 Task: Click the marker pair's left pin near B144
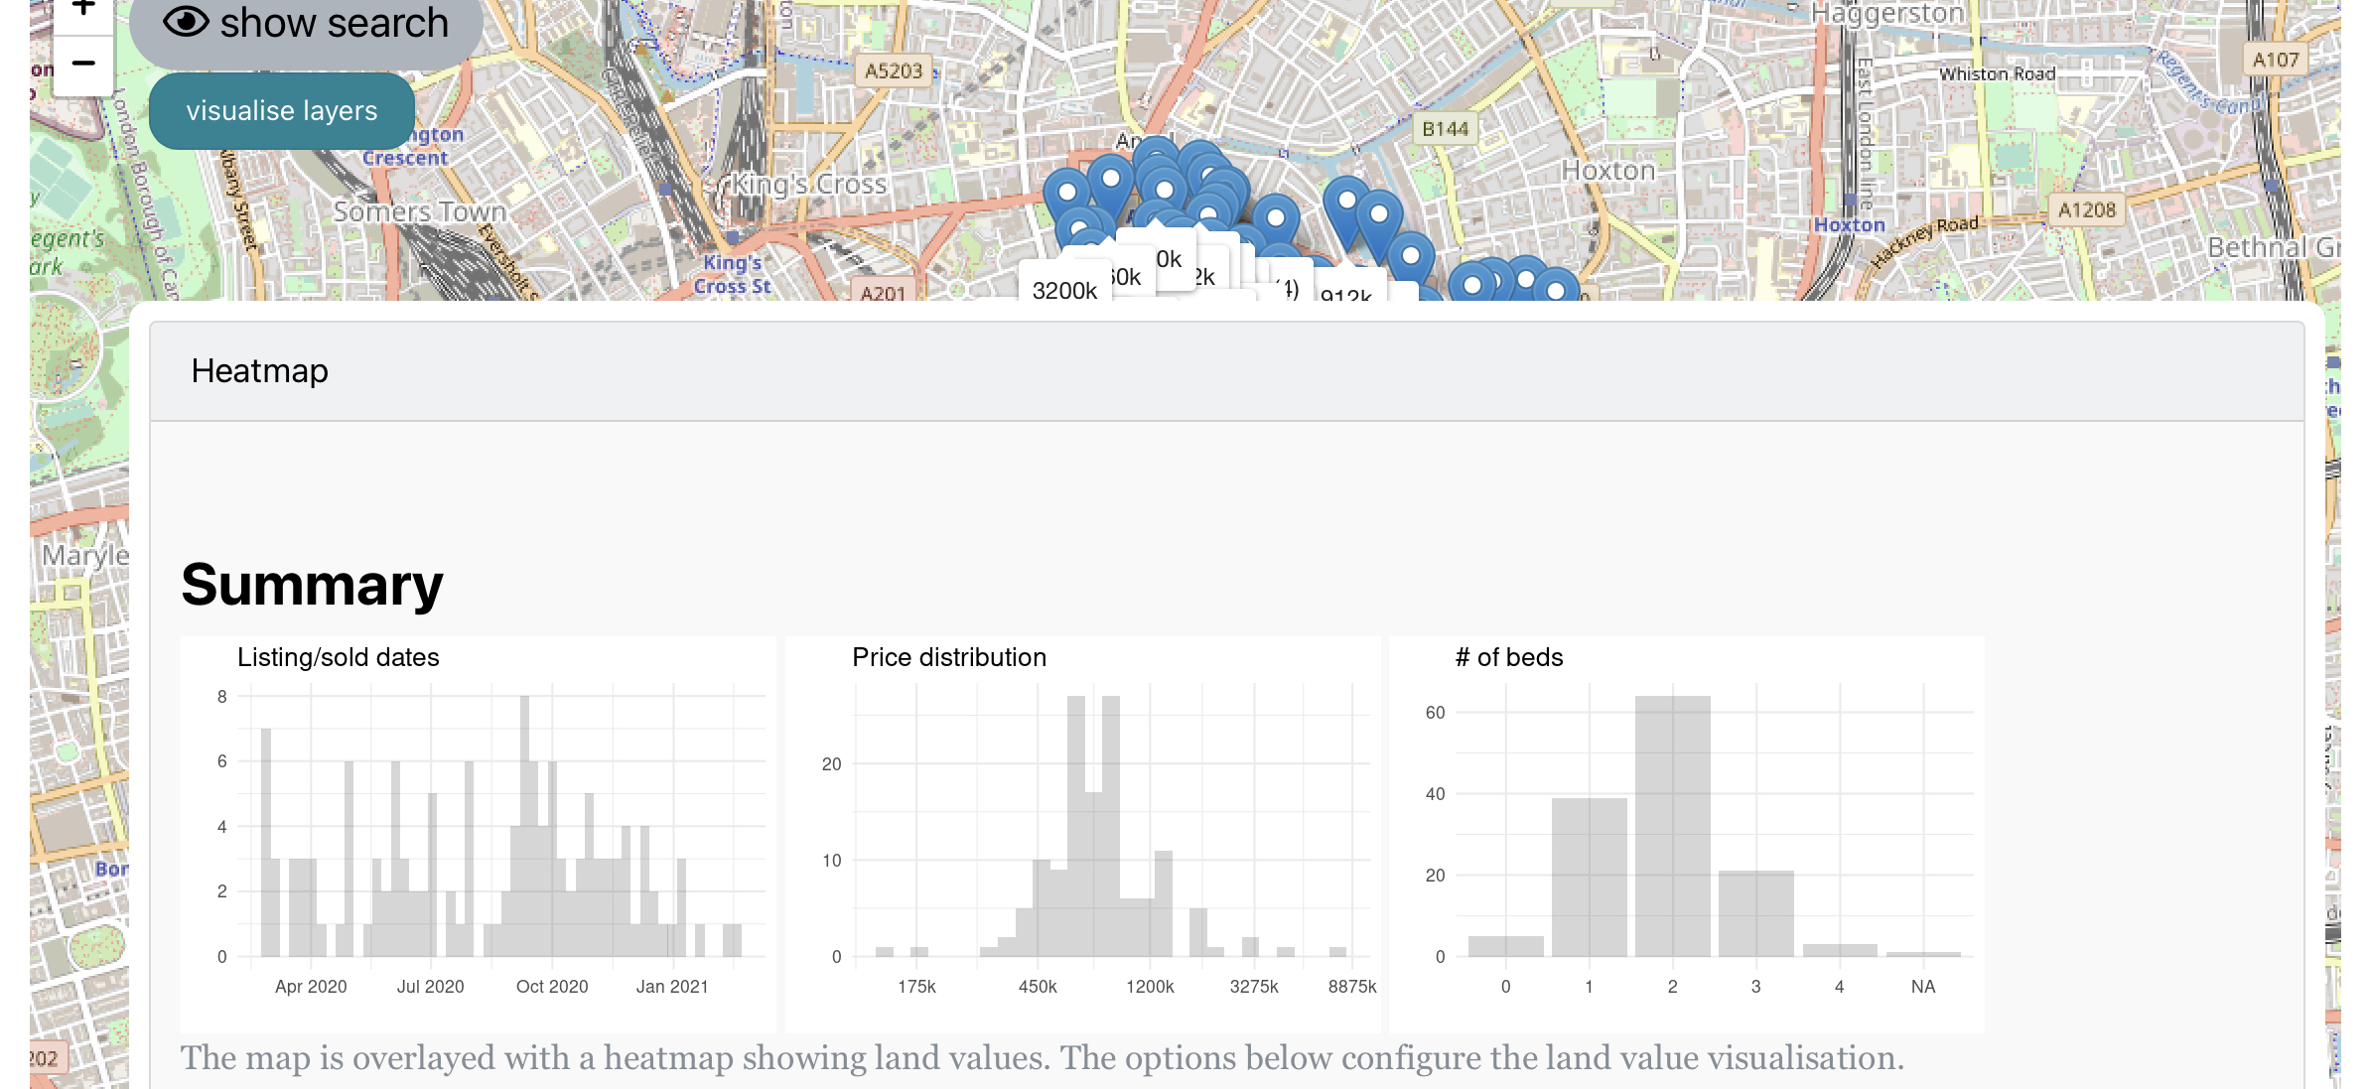click(1346, 203)
